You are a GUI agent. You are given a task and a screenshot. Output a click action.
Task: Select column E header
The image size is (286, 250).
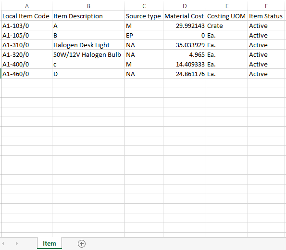pyautogui.click(x=227, y=6)
